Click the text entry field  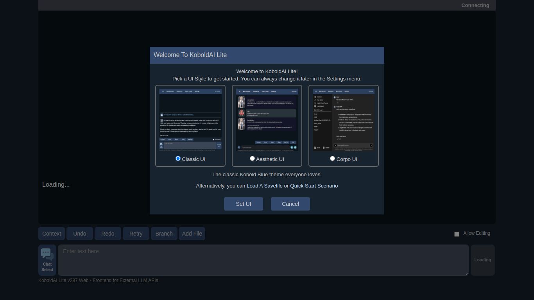(263, 260)
